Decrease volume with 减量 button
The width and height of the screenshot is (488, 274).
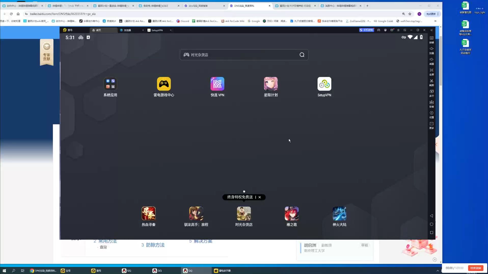pyautogui.click(x=431, y=61)
